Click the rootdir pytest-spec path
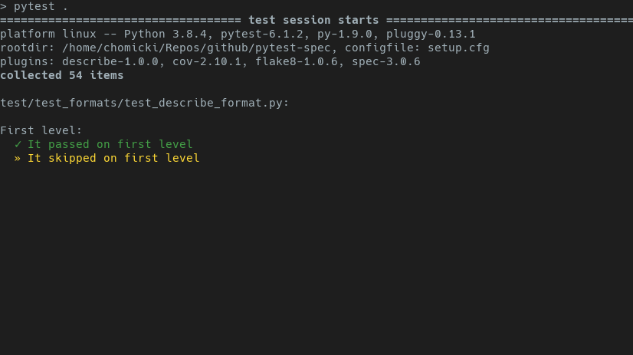Screen dimensions: 633x355 [196, 48]
